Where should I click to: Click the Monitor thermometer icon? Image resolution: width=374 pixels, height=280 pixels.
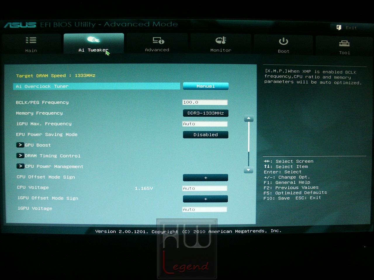tap(221, 40)
